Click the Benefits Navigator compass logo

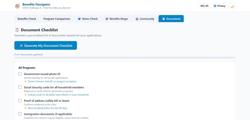[x=17, y=6]
